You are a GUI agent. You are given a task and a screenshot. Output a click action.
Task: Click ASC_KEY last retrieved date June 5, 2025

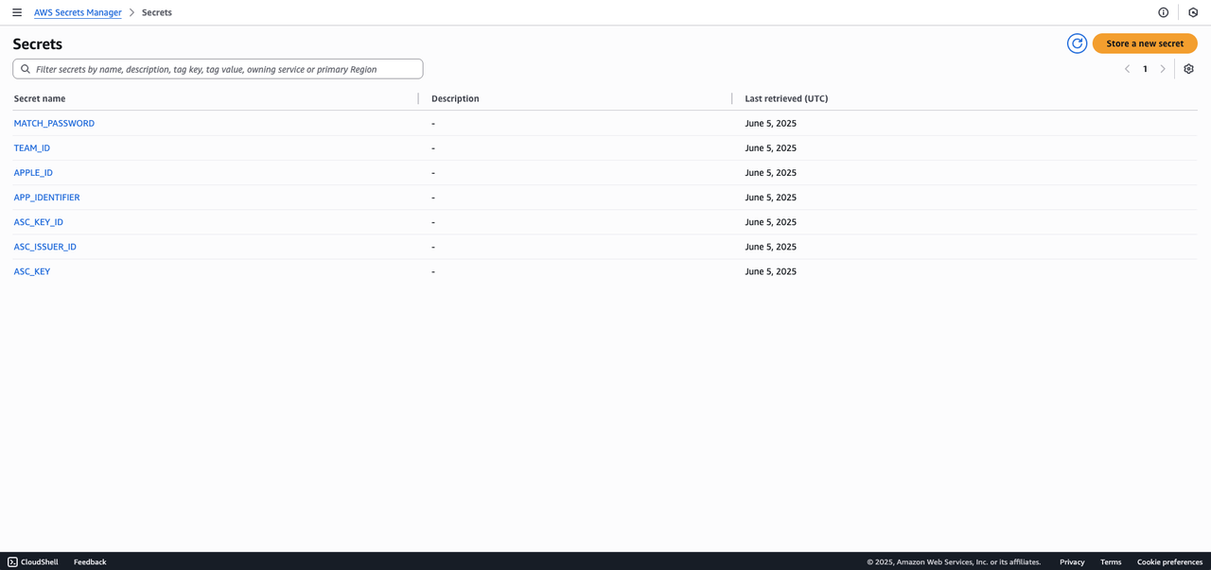coord(770,270)
